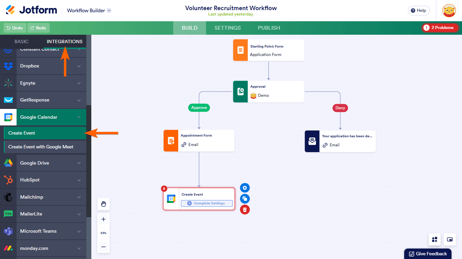Click the red error badge on Create Event
462x259 pixels.
coord(164,189)
